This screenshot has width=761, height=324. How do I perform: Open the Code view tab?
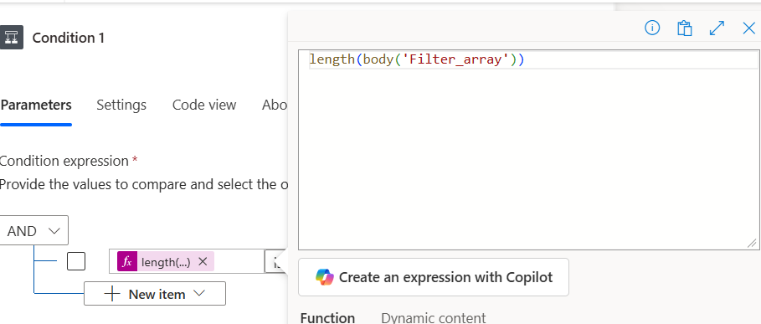click(x=204, y=105)
